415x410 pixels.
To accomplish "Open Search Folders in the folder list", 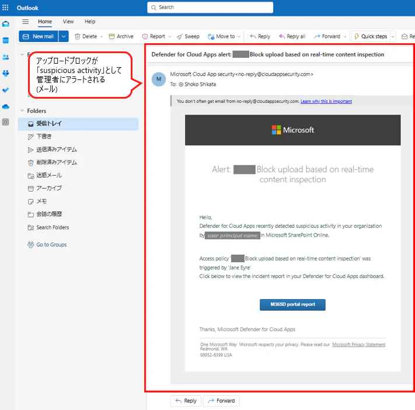I will (78, 227).
